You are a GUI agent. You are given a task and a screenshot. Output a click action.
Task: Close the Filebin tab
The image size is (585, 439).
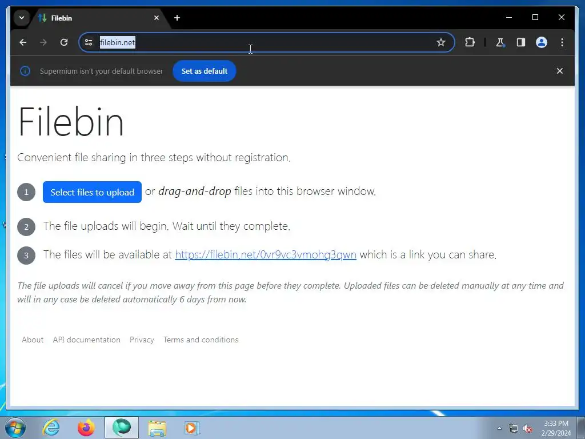[x=157, y=18]
